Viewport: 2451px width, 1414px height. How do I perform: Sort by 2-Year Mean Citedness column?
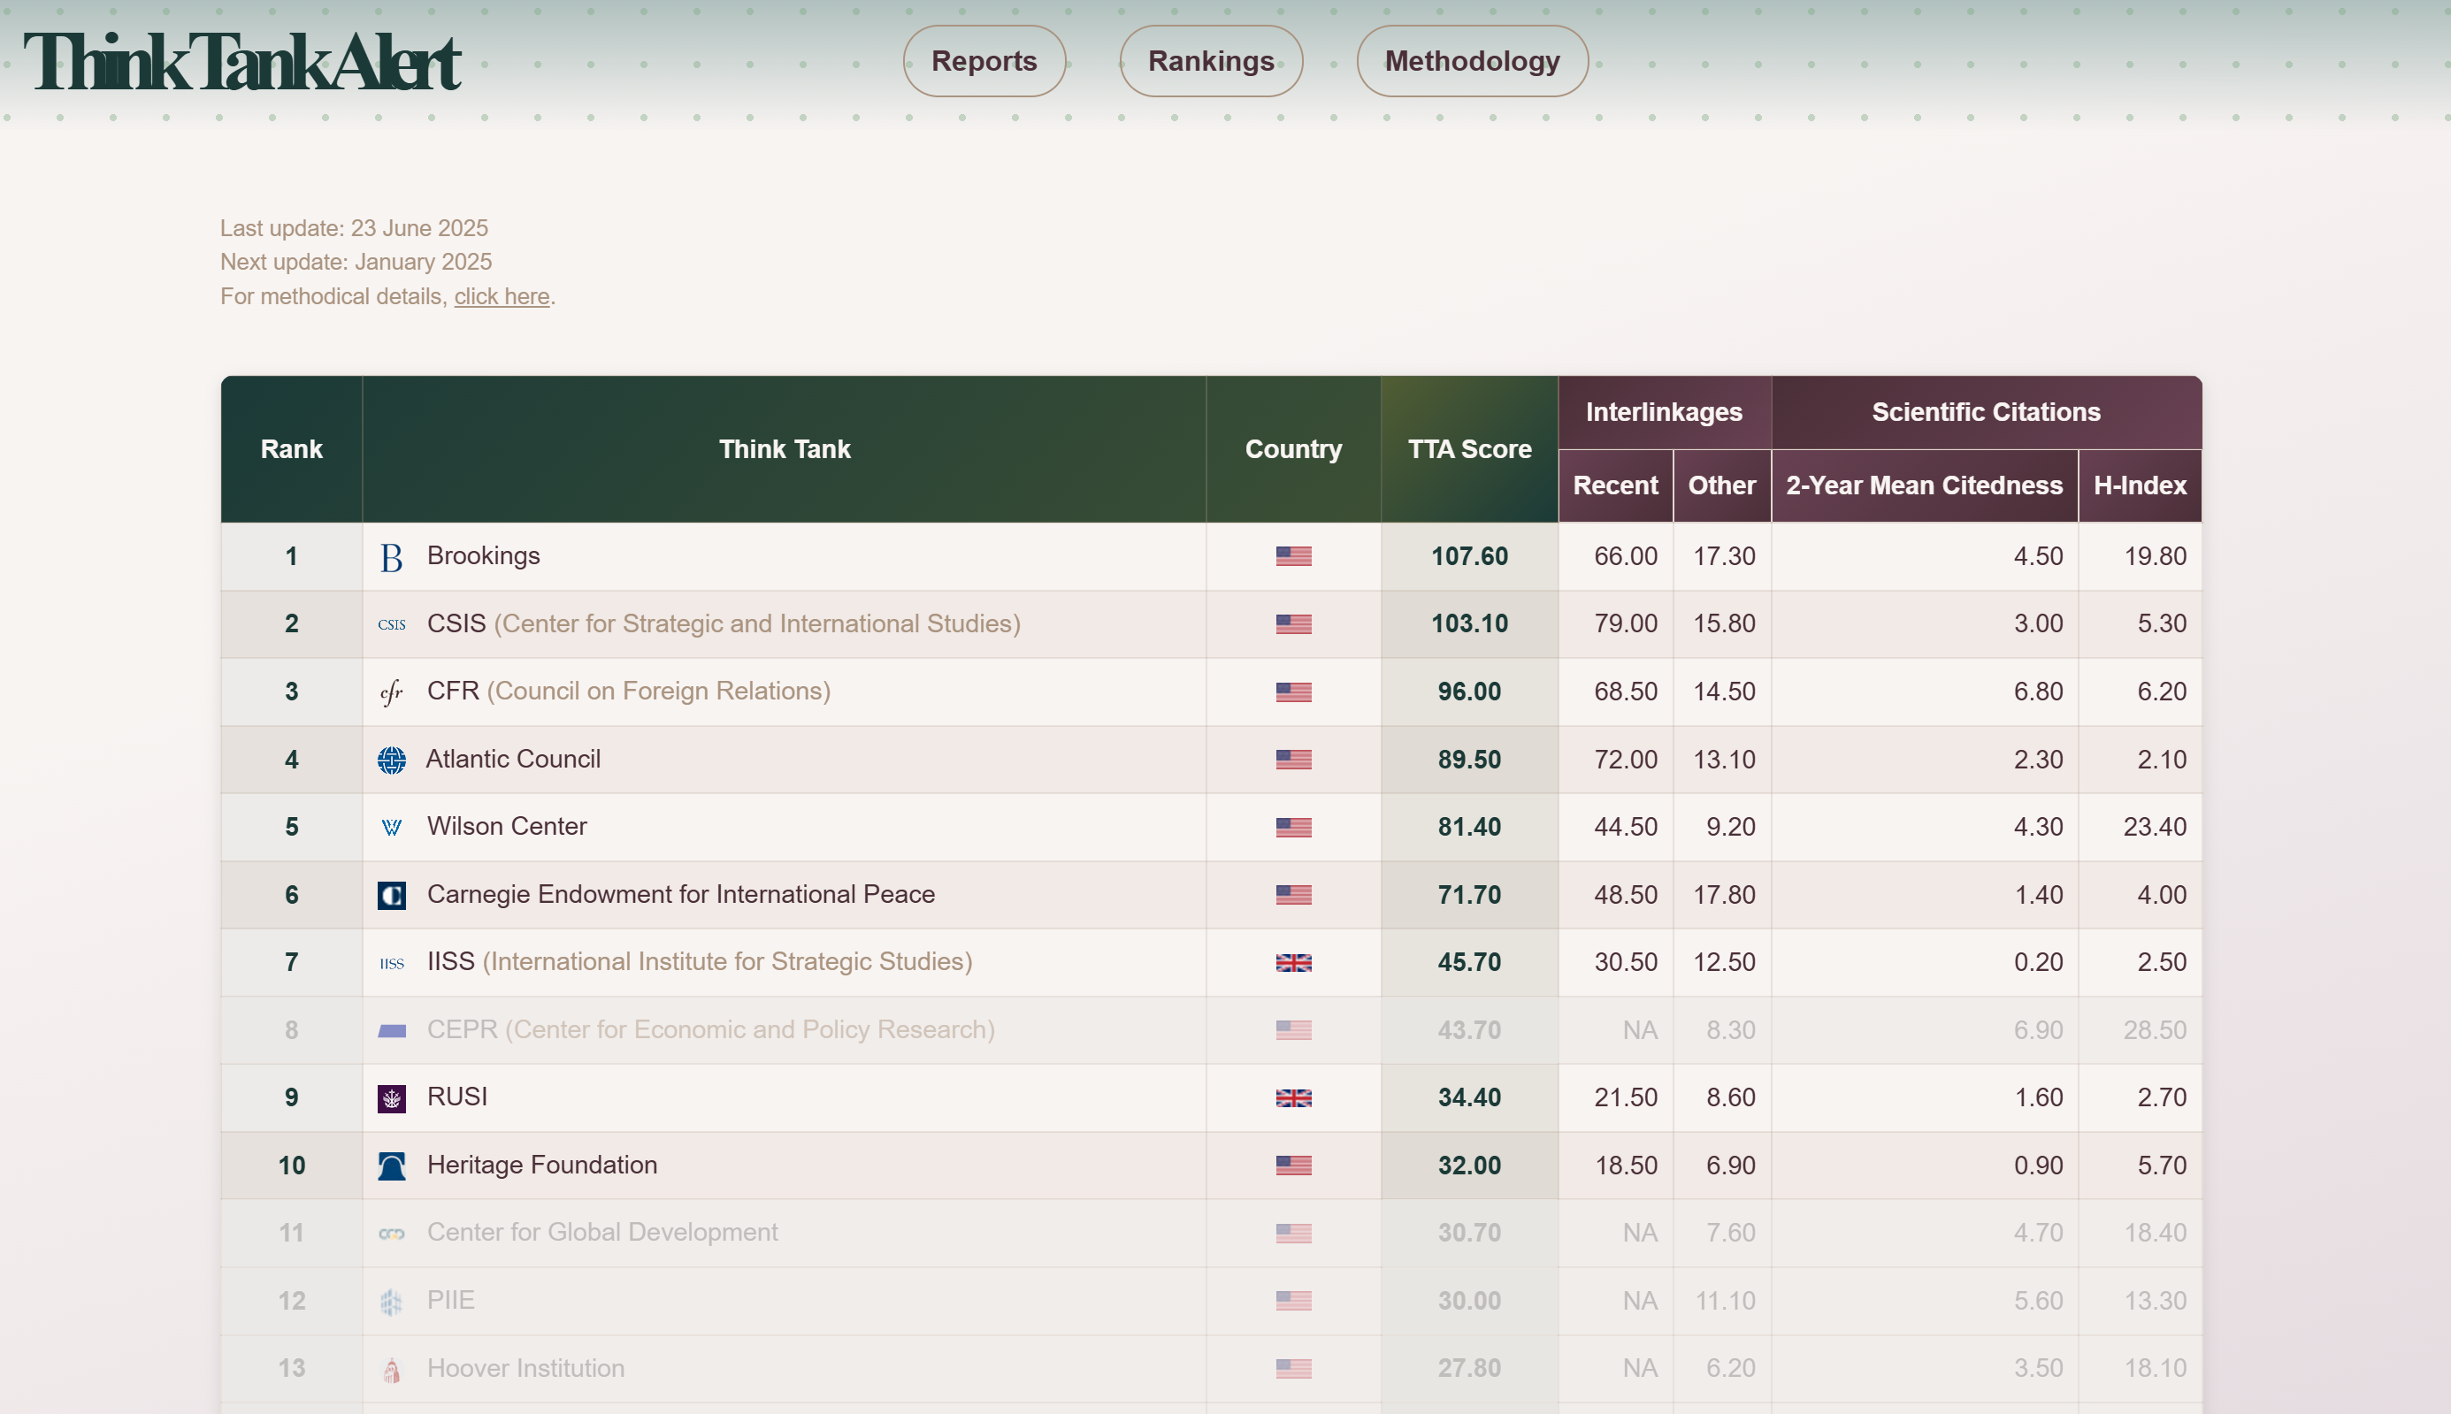pyautogui.click(x=1924, y=485)
